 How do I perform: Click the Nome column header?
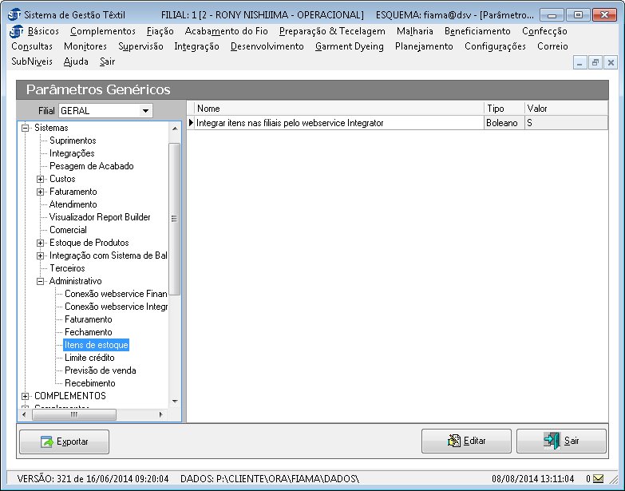[335, 109]
